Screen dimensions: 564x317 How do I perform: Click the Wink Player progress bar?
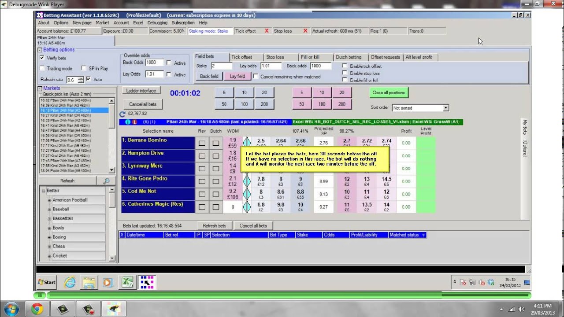coord(289,295)
